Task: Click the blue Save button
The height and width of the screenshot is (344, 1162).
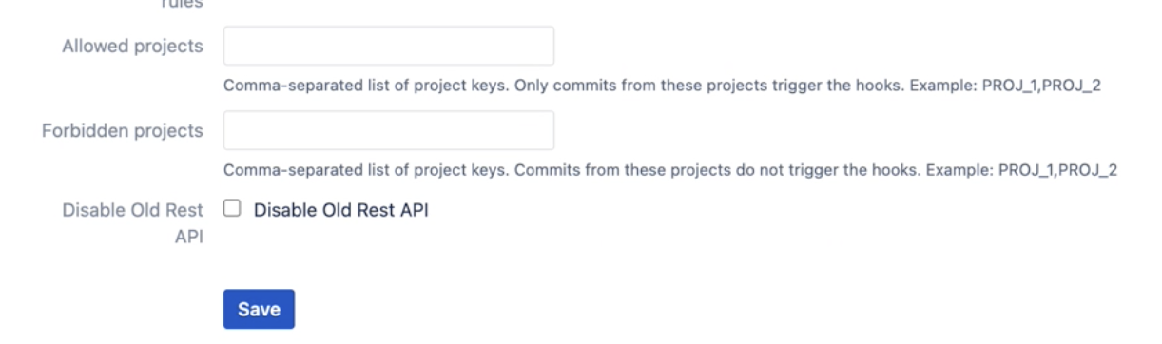Action: [x=259, y=309]
